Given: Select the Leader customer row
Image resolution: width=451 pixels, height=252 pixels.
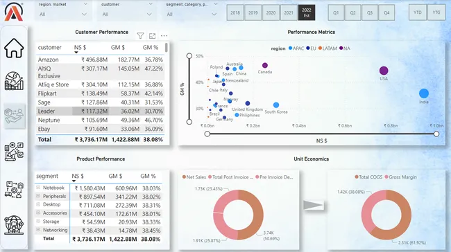Looking at the screenshot, I should [101, 111].
